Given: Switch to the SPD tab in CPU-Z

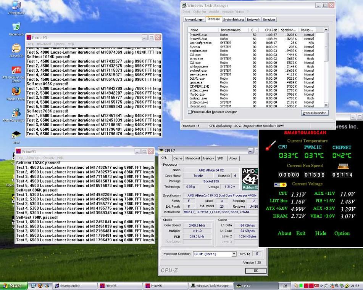Looking at the screenshot, I should (x=220, y=158).
